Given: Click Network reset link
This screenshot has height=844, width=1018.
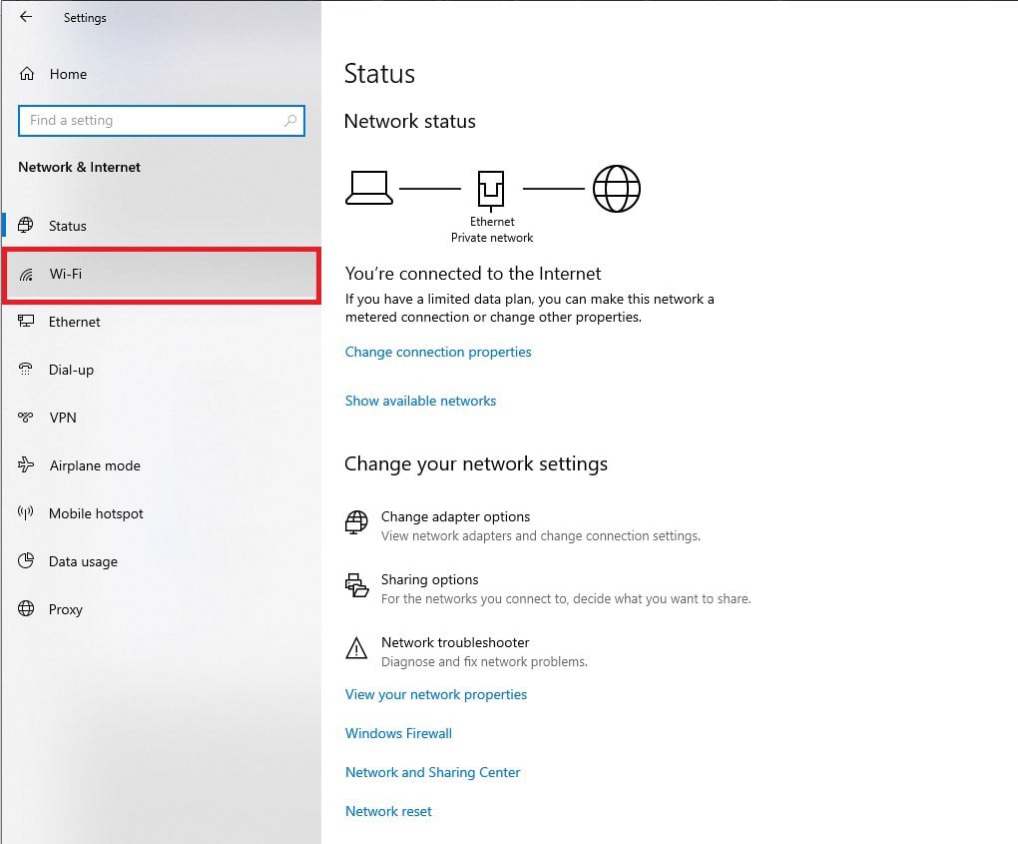Looking at the screenshot, I should pos(388,811).
